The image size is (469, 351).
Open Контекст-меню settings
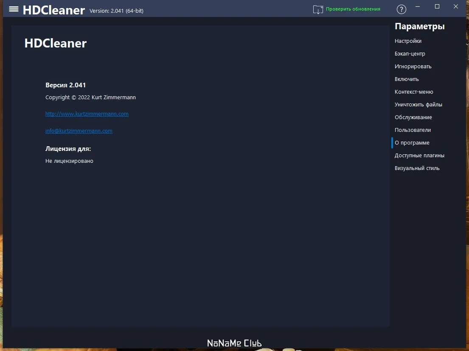tap(414, 92)
